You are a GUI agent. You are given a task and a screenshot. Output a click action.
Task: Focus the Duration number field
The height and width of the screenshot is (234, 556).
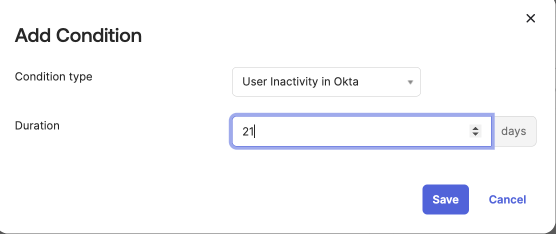point(350,131)
